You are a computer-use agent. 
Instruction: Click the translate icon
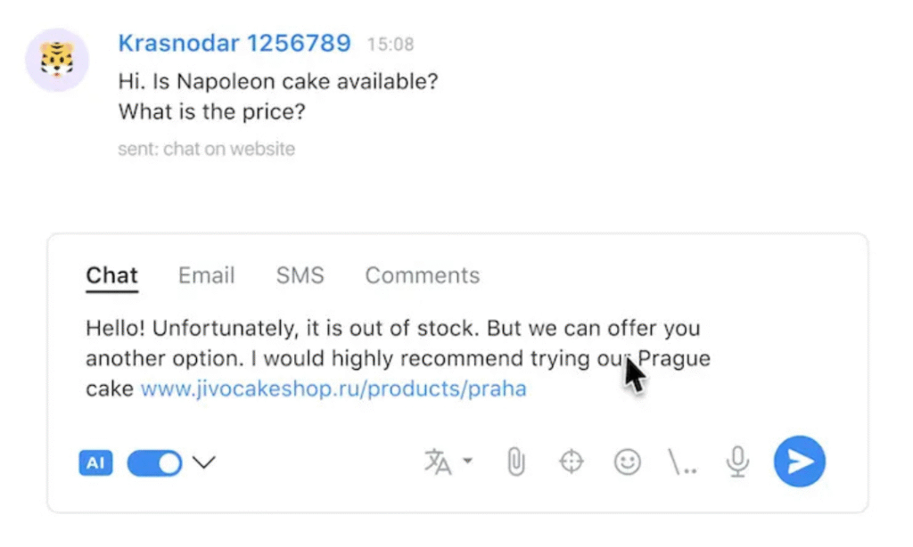437,461
